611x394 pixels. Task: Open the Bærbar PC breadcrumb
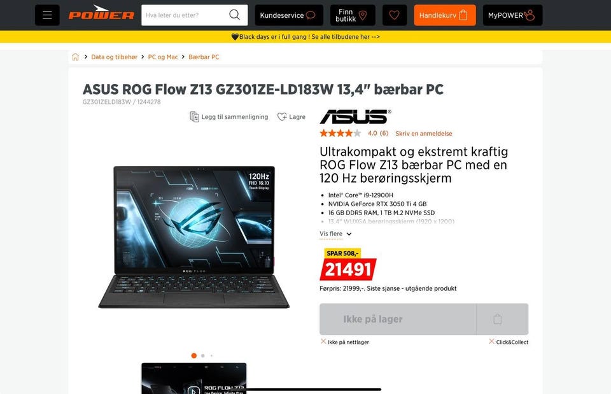coord(204,57)
